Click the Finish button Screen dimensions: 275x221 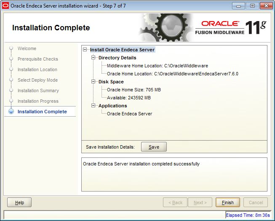[228, 202]
